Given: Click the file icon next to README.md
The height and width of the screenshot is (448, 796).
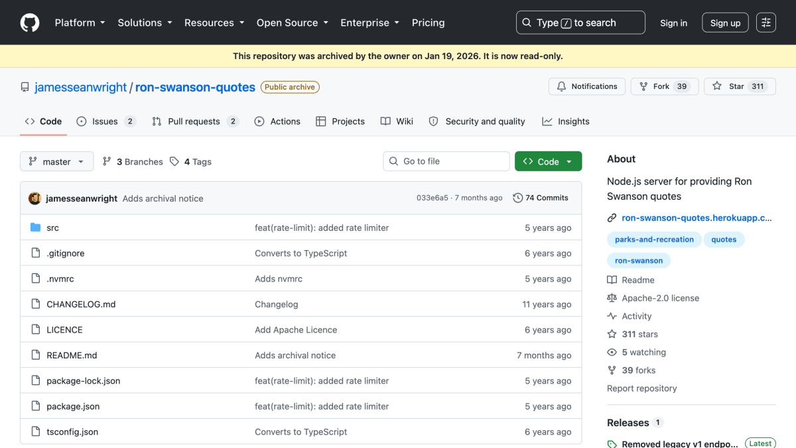Looking at the screenshot, I should [36, 355].
